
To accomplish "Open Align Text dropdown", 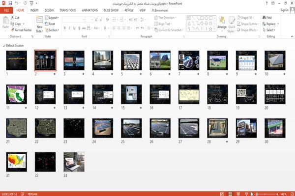I will point(163,24).
